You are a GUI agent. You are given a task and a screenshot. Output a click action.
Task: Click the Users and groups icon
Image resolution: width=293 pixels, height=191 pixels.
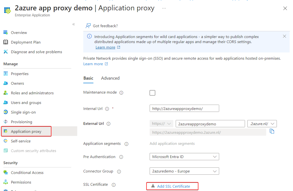[6, 102]
